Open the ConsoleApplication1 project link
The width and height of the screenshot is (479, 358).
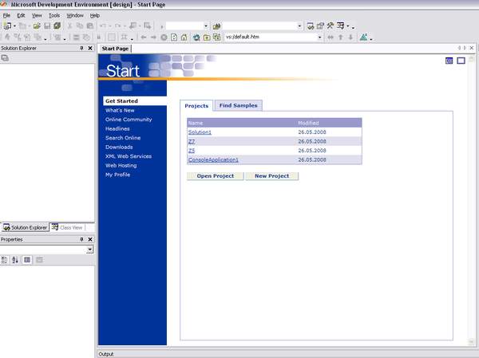(213, 159)
